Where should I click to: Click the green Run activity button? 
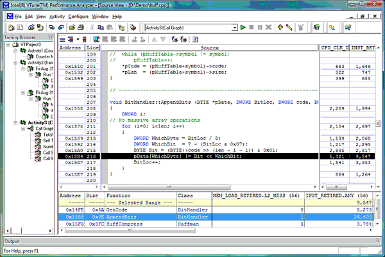point(243,28)
